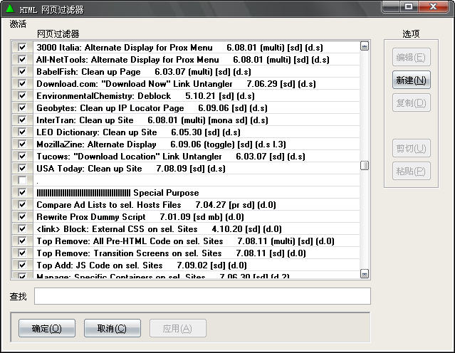Screen dimensions: 455x353
Task: Uncheck EnvironmentalChemistry Deblock checkbox
Action: (x=22, y=95)
